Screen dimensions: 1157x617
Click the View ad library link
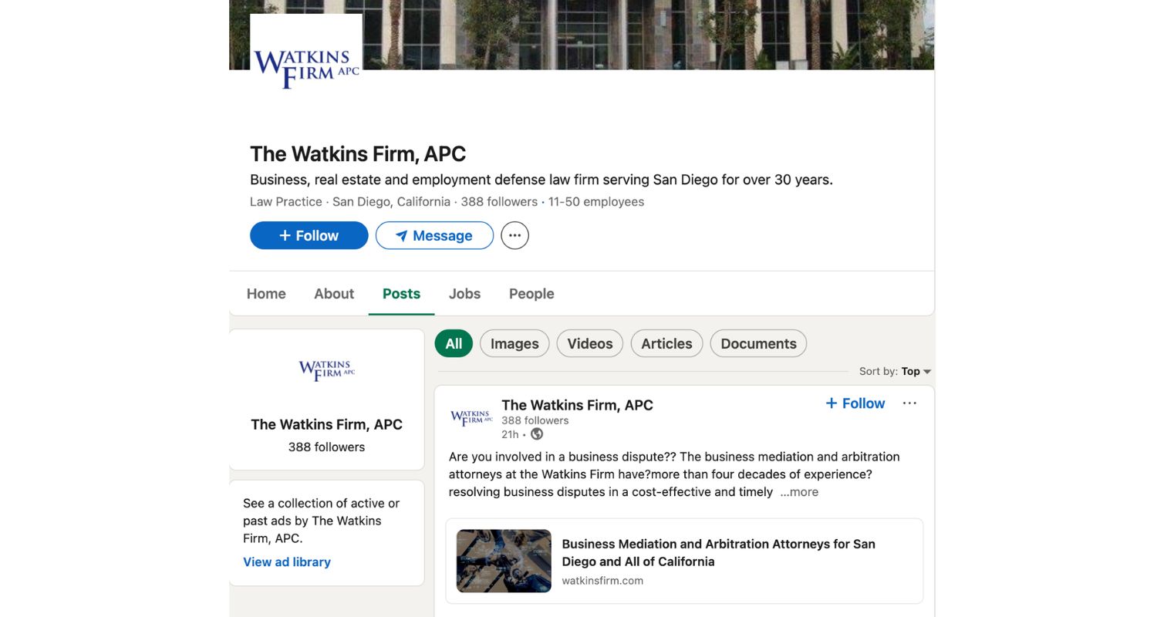pos(286,561)
